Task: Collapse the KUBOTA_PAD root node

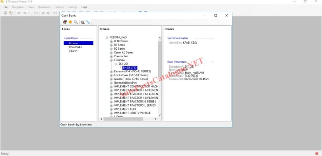Action: pos(107,38)
